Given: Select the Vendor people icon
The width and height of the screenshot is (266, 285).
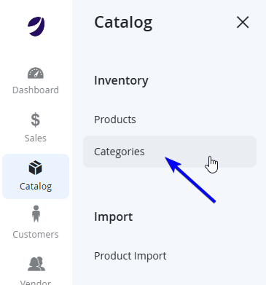Looking at the screenshot, I should click(36, 264).
